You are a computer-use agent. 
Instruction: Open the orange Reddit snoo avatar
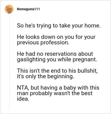pos(9,9)
